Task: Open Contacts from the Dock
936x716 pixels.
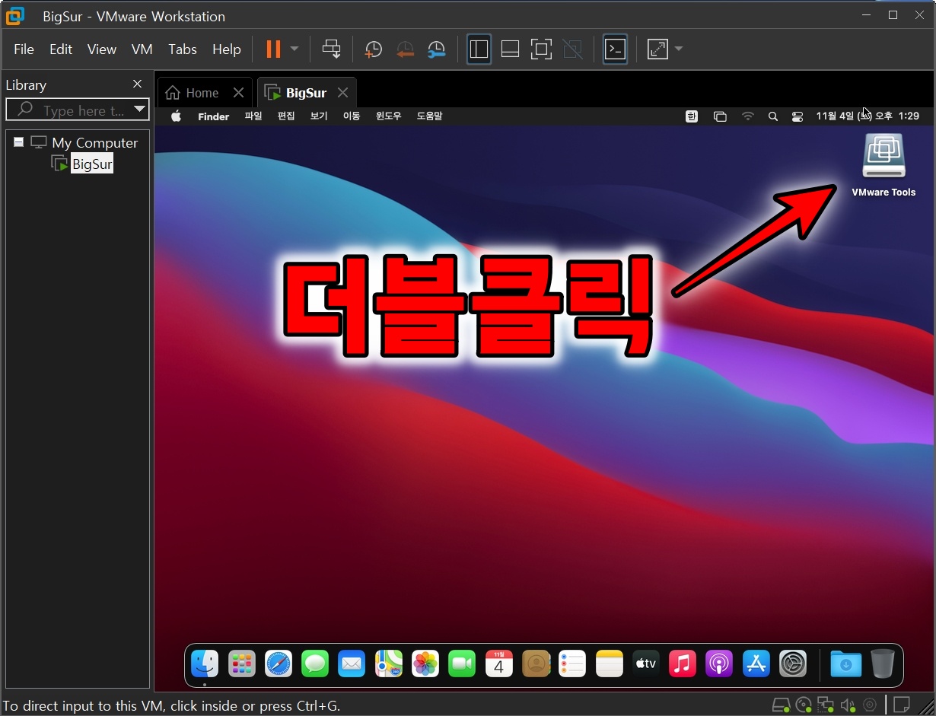Action: point(536,663)
